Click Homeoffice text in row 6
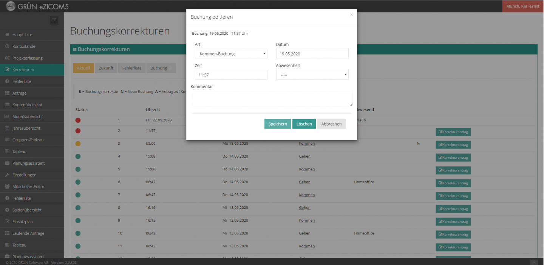Image resolution: width=544 pixels, height=265 pixels. [x=364, y=182]
